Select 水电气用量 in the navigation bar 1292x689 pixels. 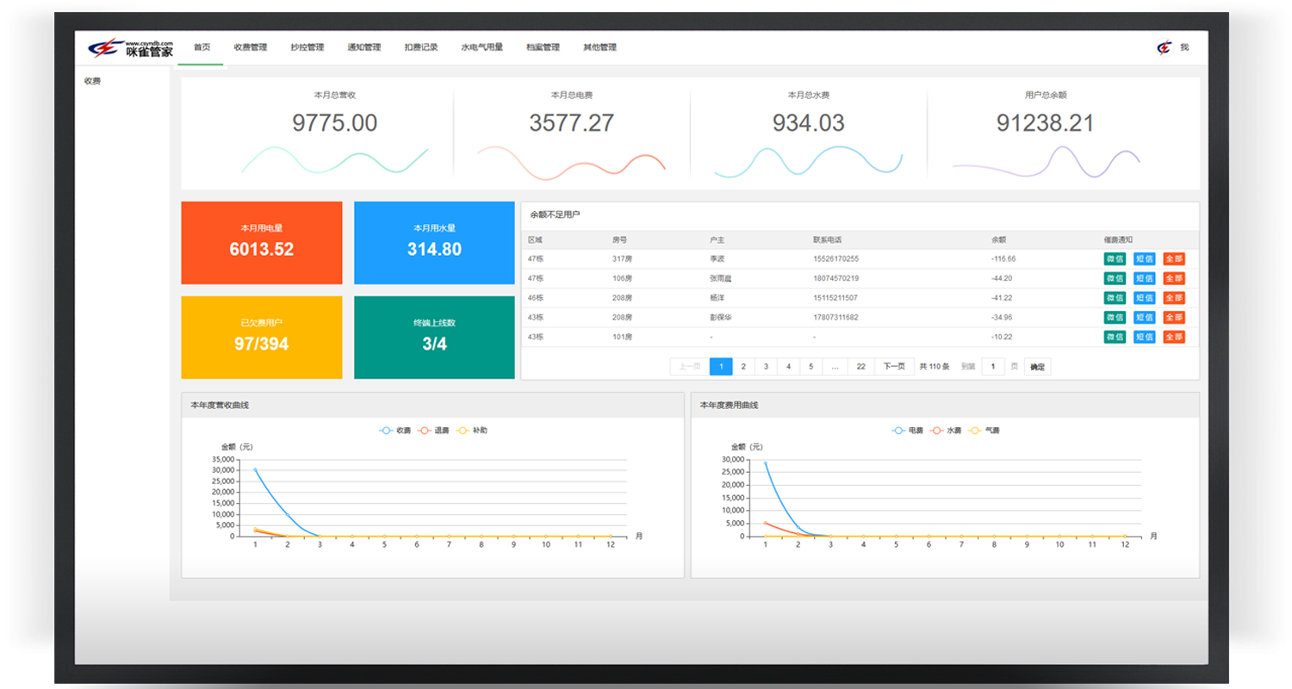pos(481,47)
